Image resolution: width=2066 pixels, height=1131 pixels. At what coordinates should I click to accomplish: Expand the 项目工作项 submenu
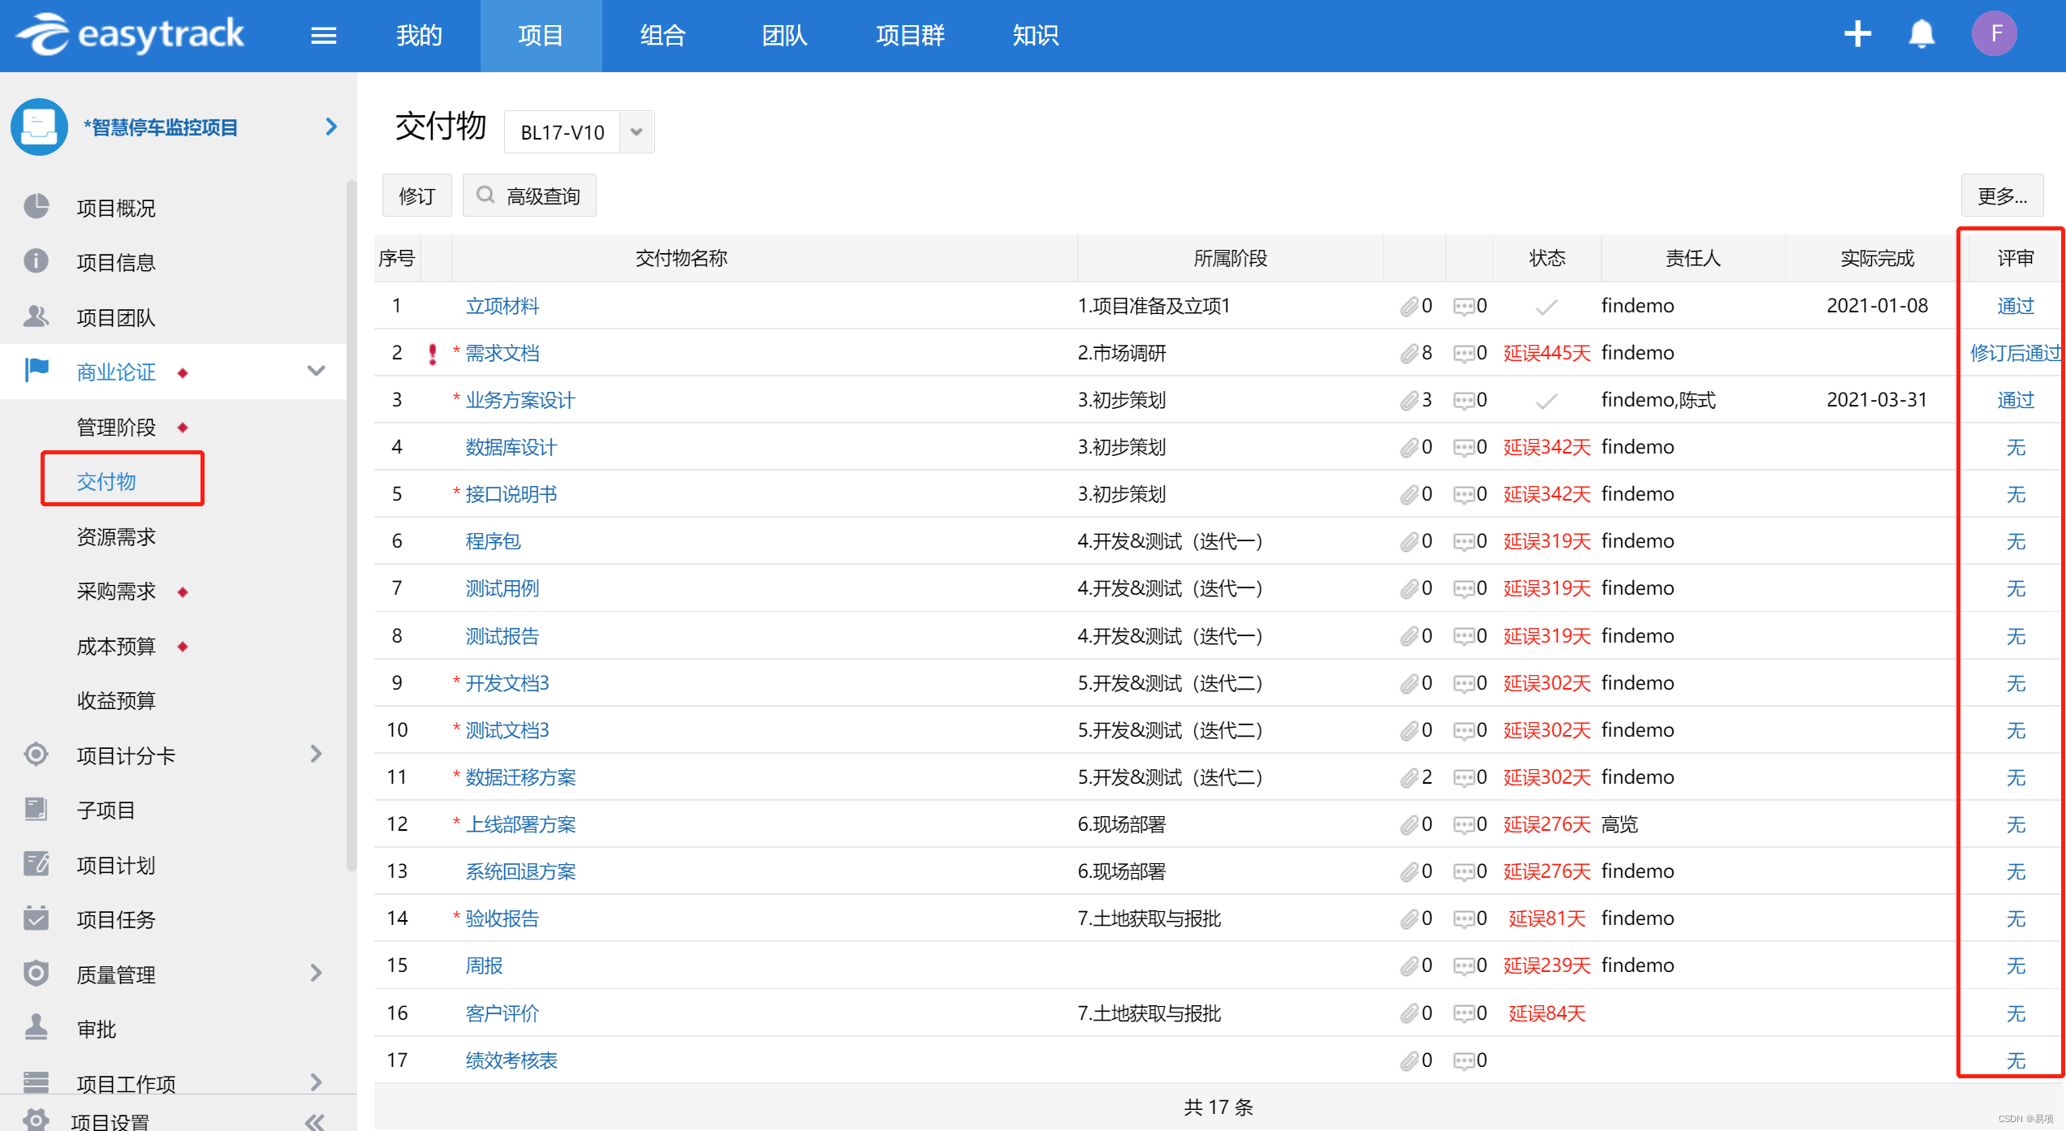(317, 1082)
